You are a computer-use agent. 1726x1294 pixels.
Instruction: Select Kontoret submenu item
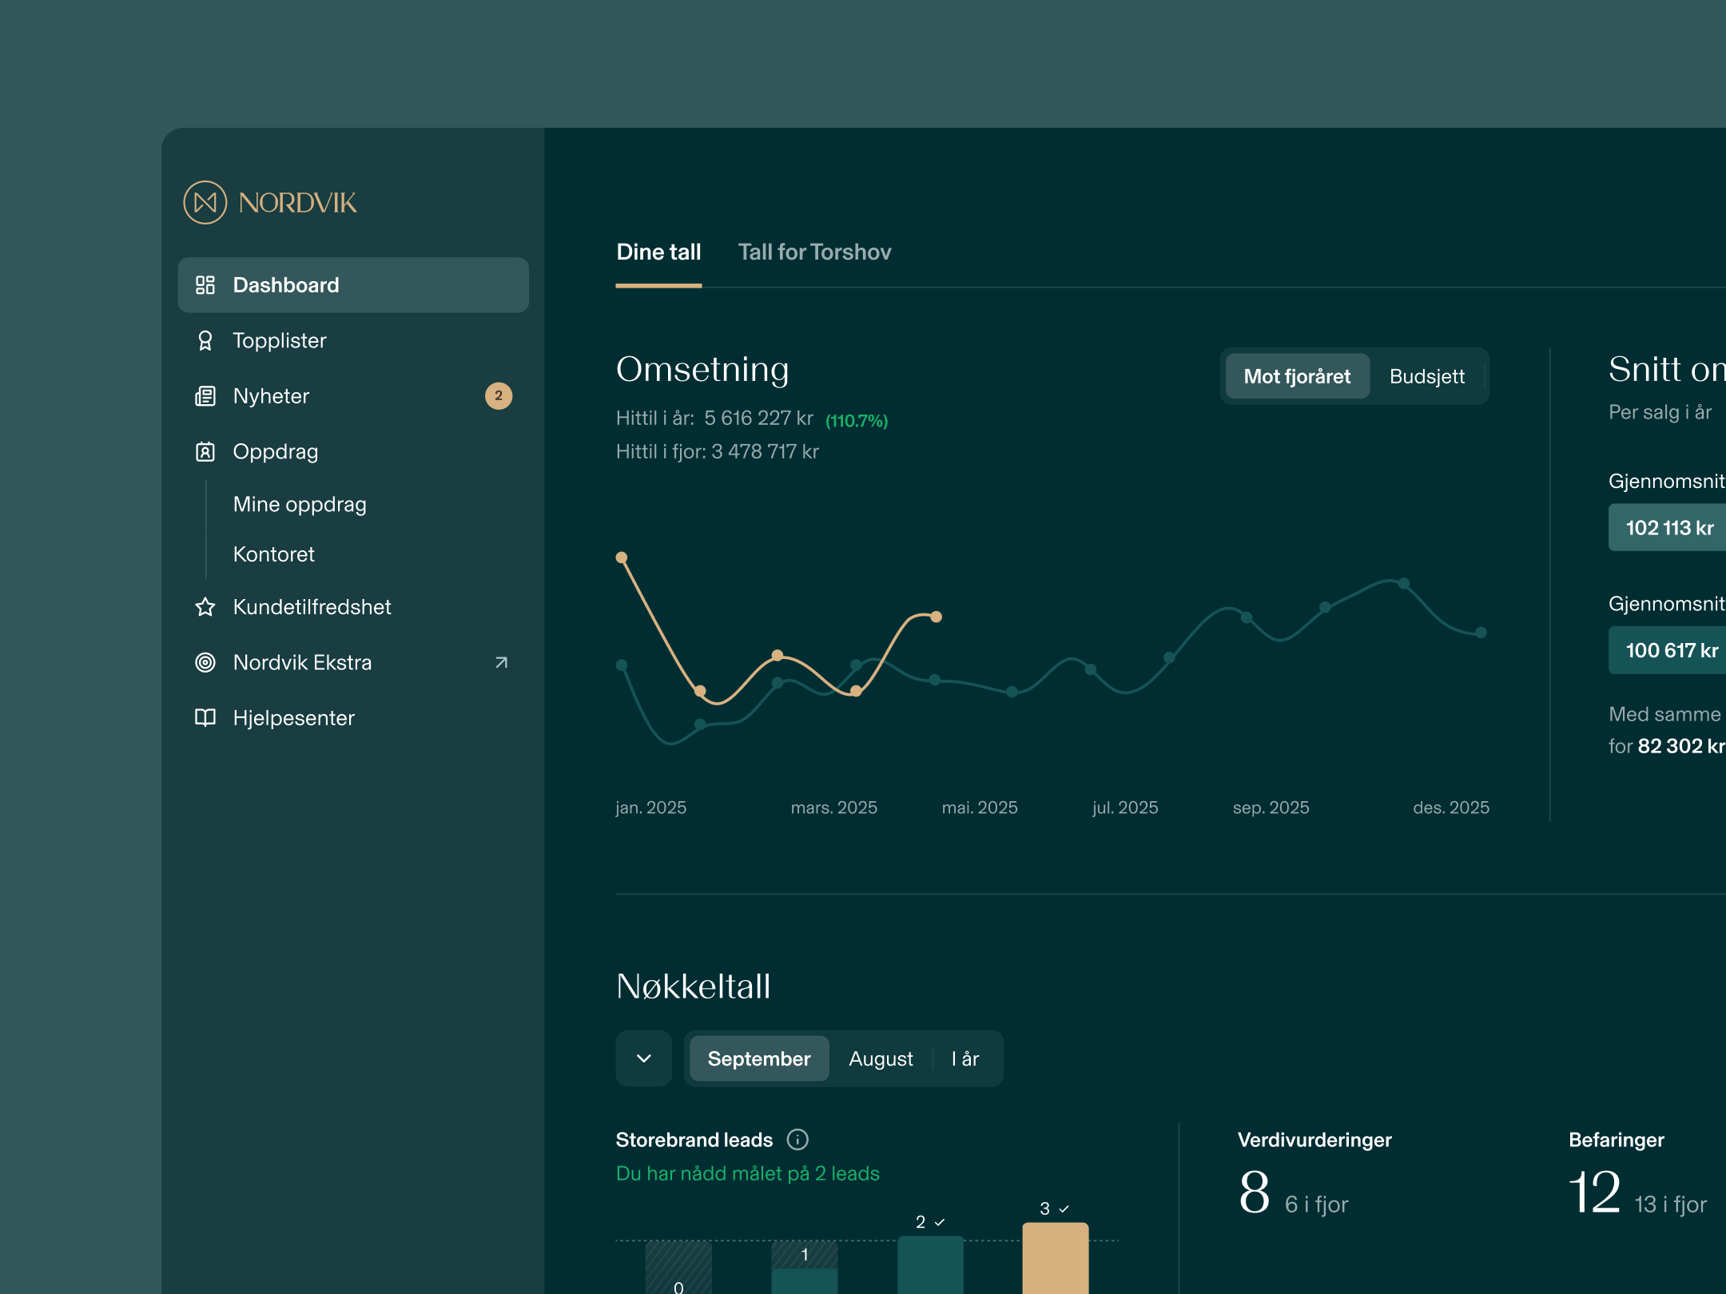point(274,554)
